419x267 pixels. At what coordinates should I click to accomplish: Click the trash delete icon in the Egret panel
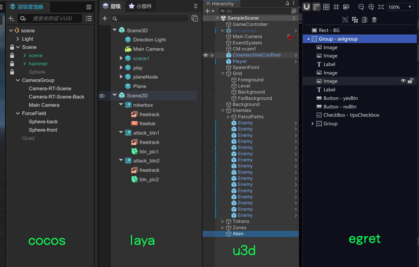click(x=374, y=20)
